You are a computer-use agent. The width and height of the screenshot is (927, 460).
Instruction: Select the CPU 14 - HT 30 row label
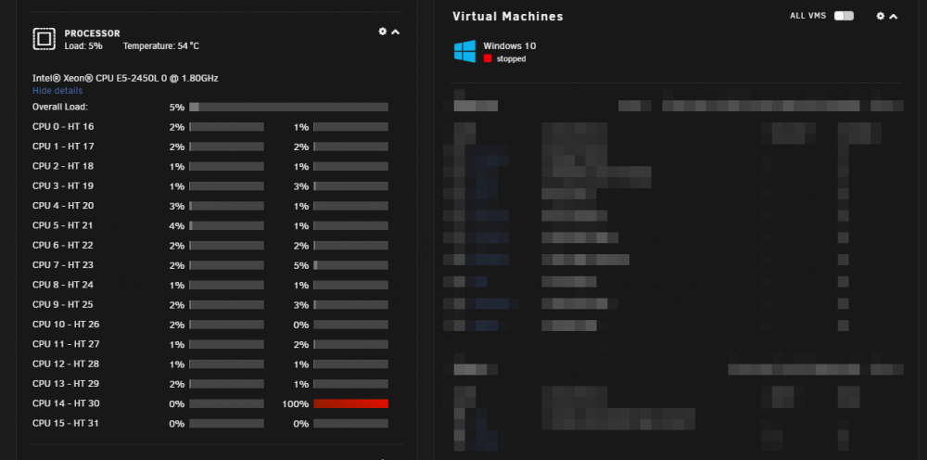coord(66,403)
